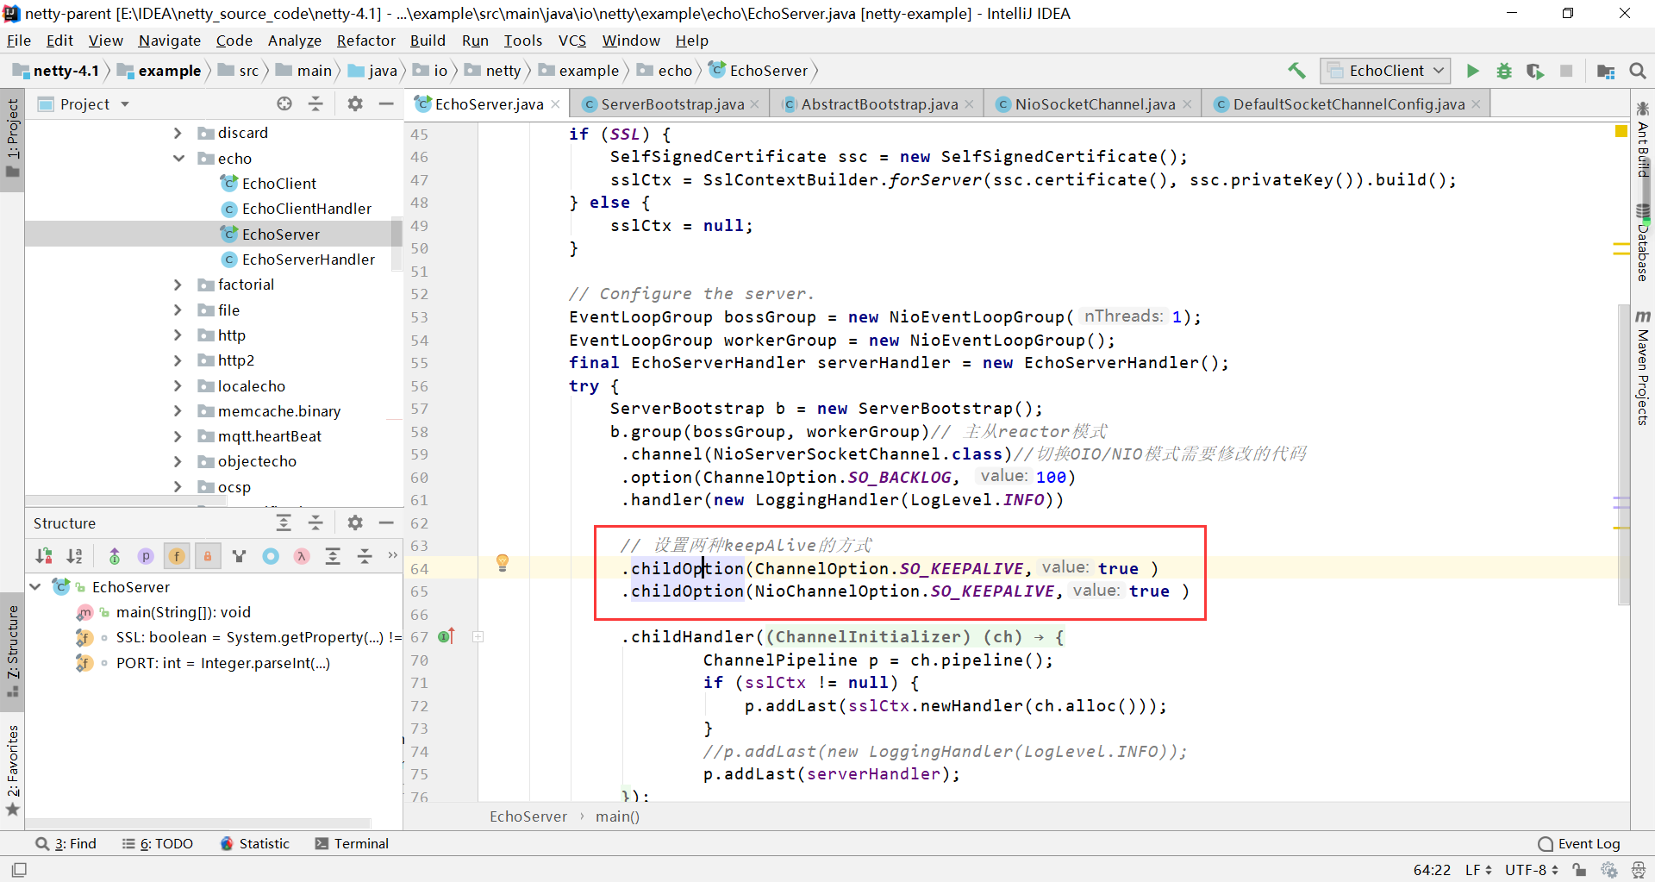Click the grey stop button in toolbar
Image resolution: width=1655 pixels, height=882 pixels.
[1566, 71]
